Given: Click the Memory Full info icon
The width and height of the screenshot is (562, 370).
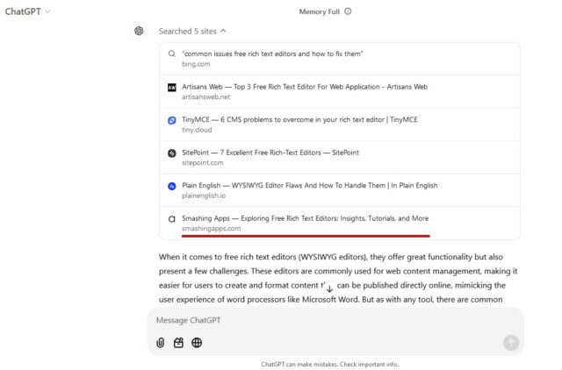Looking at the screenshot, I should tap(348, 11).
